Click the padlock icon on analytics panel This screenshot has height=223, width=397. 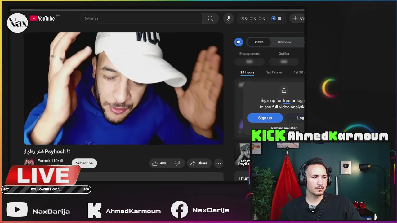tap(284, 90)
